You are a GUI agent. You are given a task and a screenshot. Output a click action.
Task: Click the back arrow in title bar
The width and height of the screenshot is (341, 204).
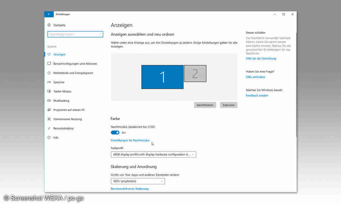point(49,14)
